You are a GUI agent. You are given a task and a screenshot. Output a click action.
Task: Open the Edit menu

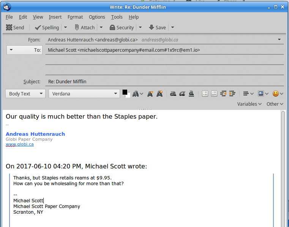pos(23,17)
